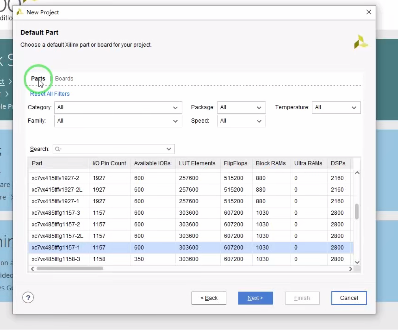Open the Category dropdown
This screenshot has width=398, height=330.
click(x=118, y=107)
